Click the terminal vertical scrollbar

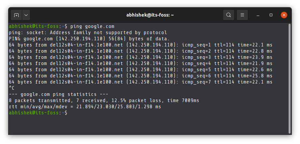[x=290, y=78]
